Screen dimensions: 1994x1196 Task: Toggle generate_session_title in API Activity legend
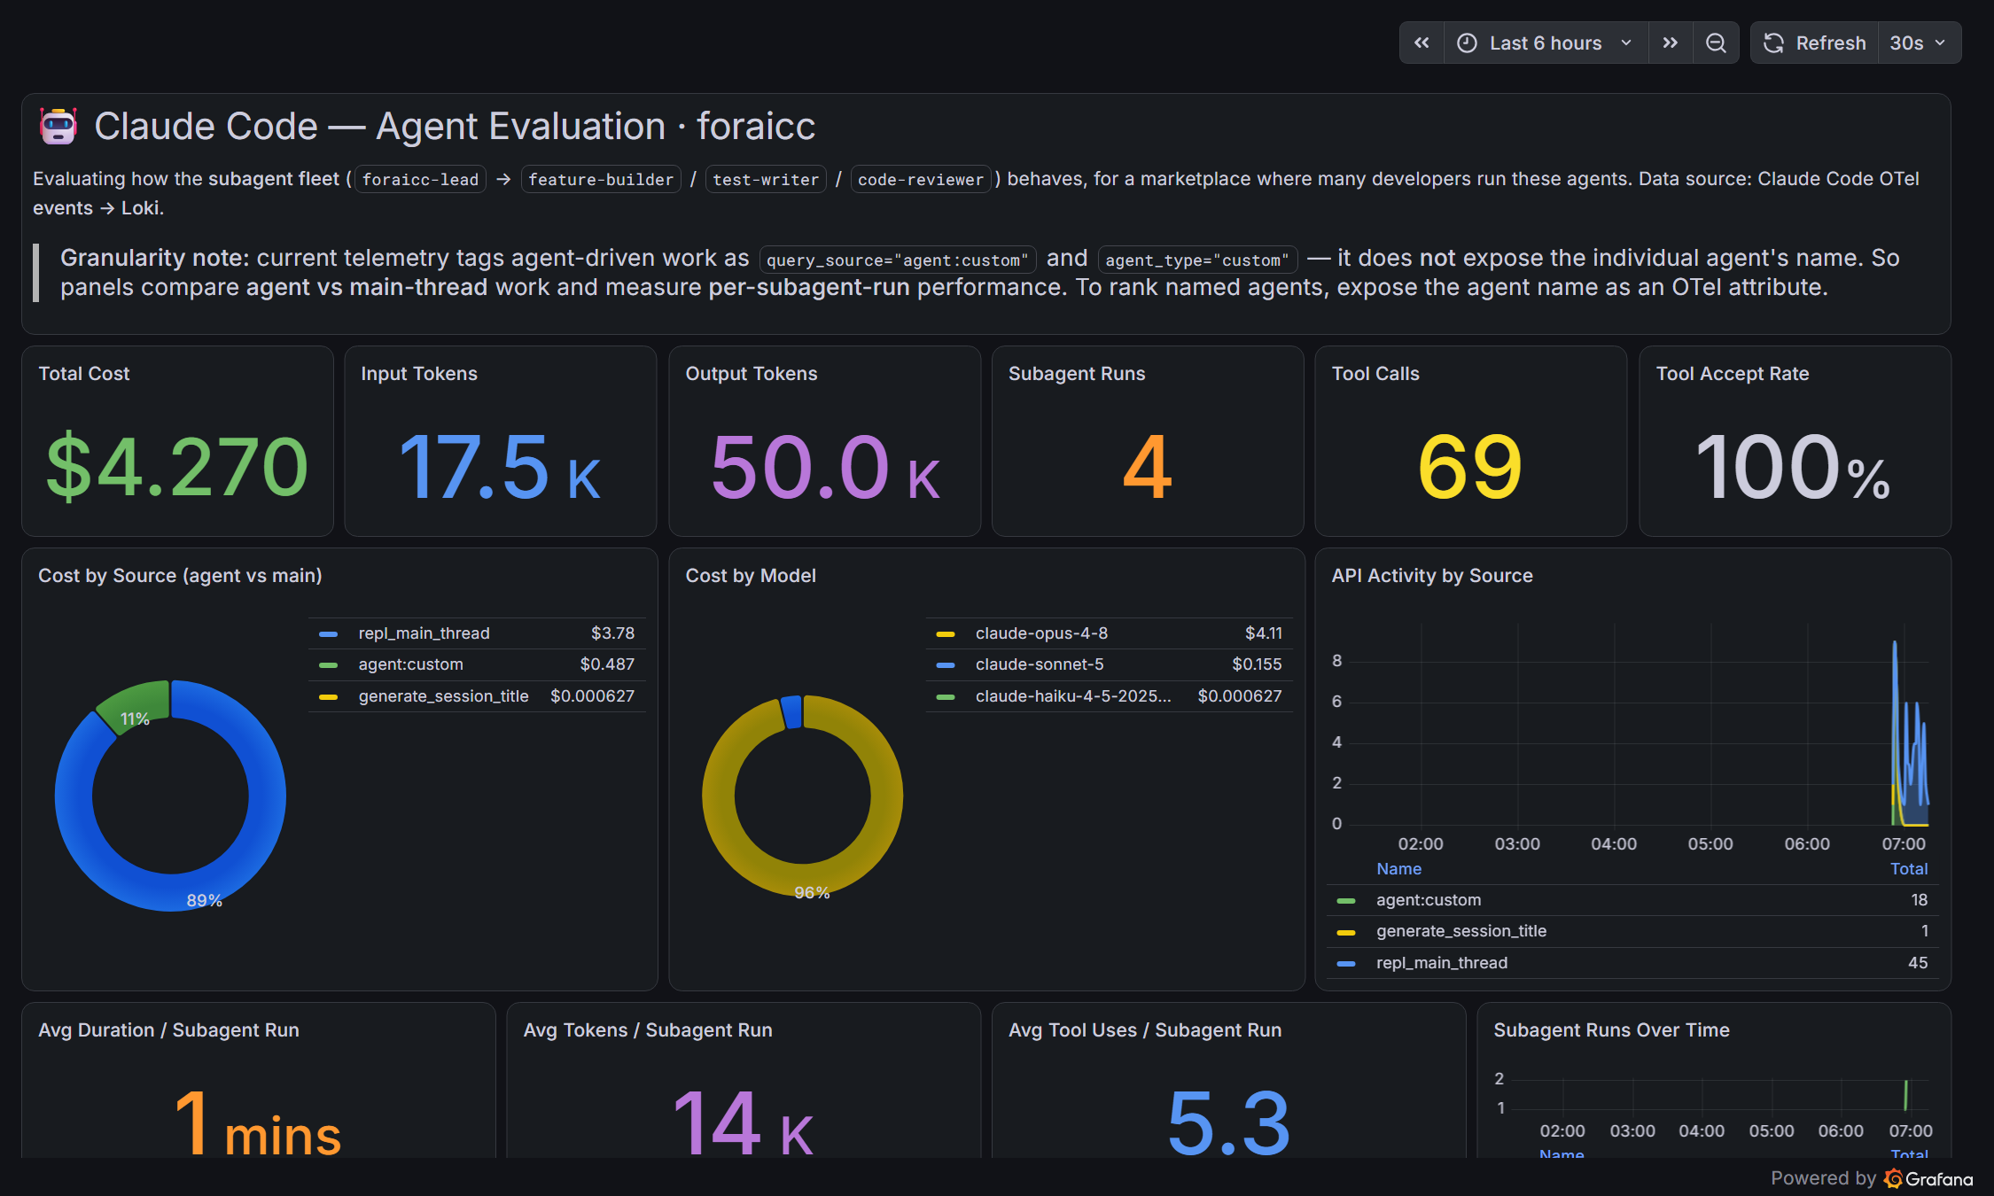click(x=1461, y=931)
